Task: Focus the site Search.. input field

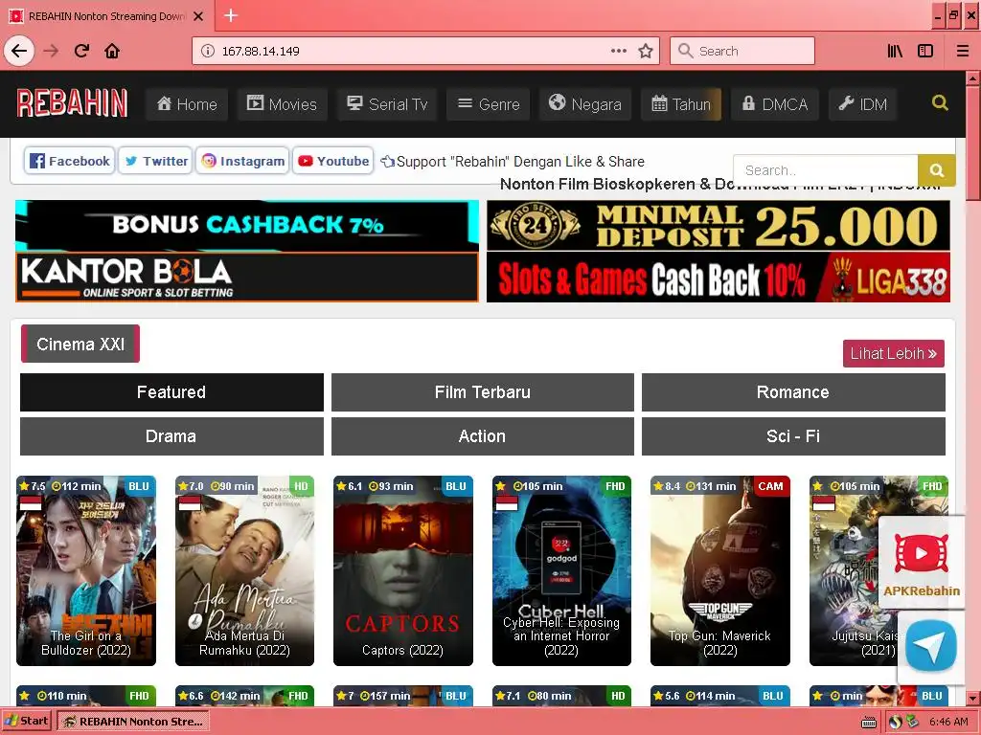Action: click(x=825, y=170)
